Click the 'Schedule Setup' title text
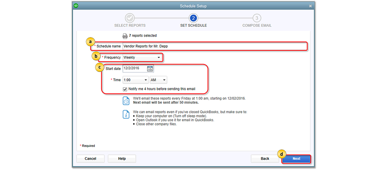The height and width of the screenshot is (170, 388). coord(193,6)
